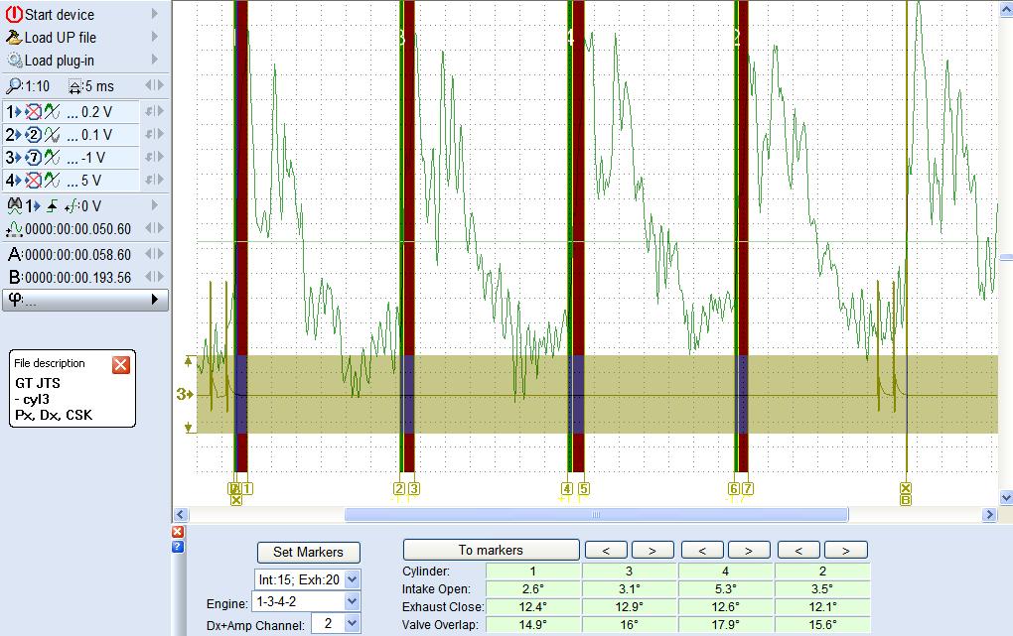Open plug-in help with blue question icon

point(178,547)
